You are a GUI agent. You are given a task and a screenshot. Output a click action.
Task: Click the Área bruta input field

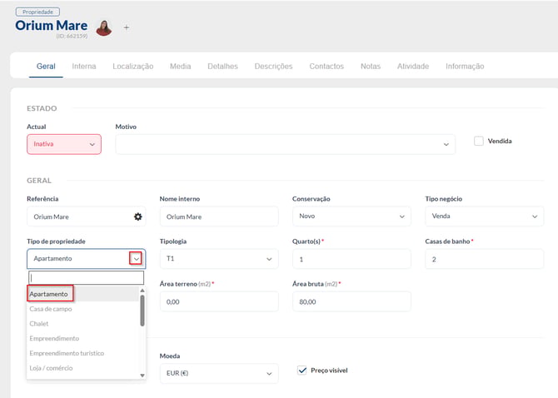click(x=351, y=301)
